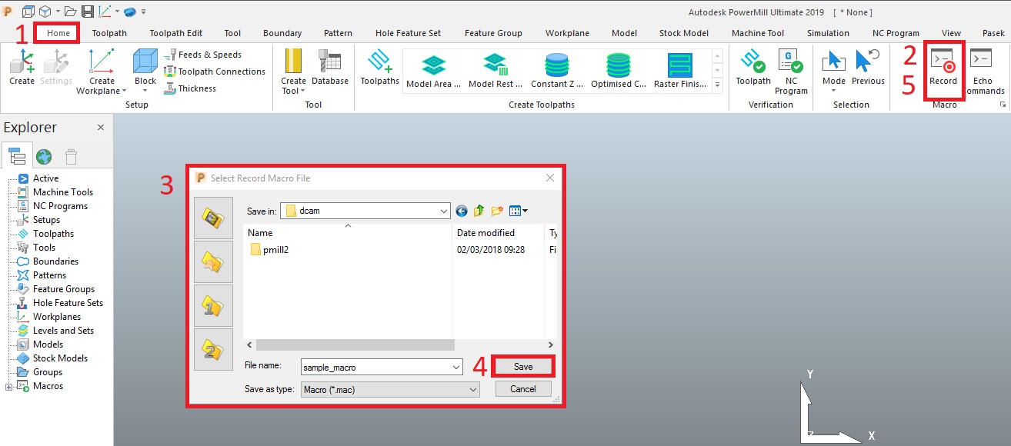1011x446 pixels.
Task: Switch to the Simulation ribbon tab
Action: 828,32
